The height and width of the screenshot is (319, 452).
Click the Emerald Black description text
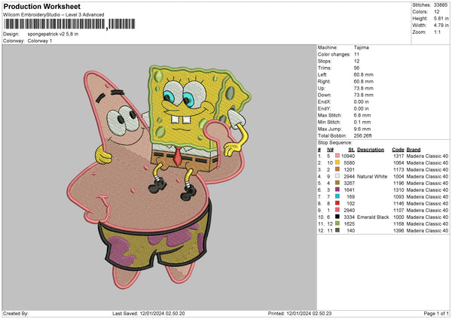[373, 217]
